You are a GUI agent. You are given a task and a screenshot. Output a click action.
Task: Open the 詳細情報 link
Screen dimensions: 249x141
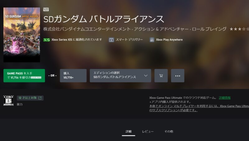pyautogui.click(x=225, y=98)
